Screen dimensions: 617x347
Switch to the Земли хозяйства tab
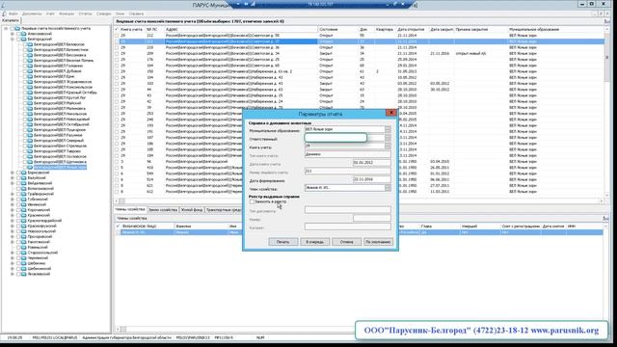click(163, 210)
